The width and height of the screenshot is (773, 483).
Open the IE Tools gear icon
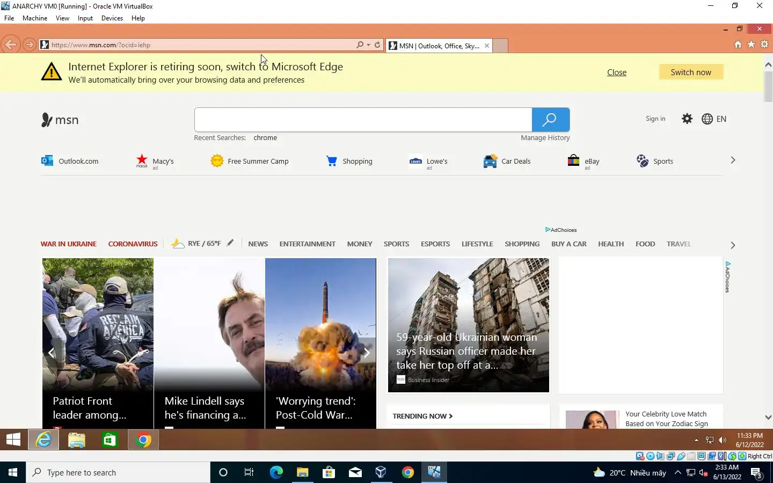(x=764, y=45)
